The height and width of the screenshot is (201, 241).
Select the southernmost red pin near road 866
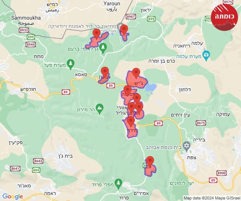pos(150,161)
